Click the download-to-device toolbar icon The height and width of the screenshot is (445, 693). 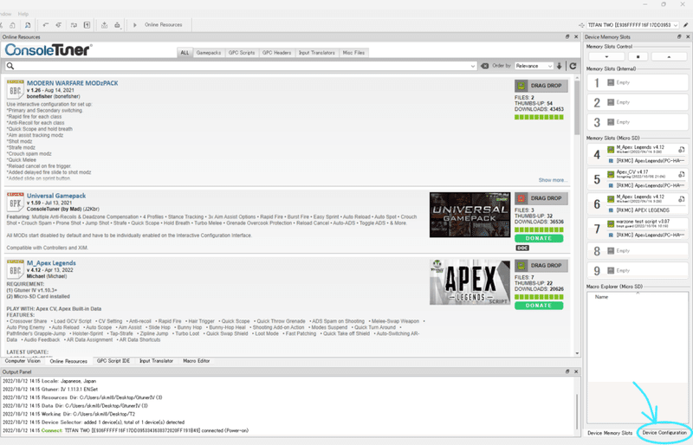coord(104,25)
